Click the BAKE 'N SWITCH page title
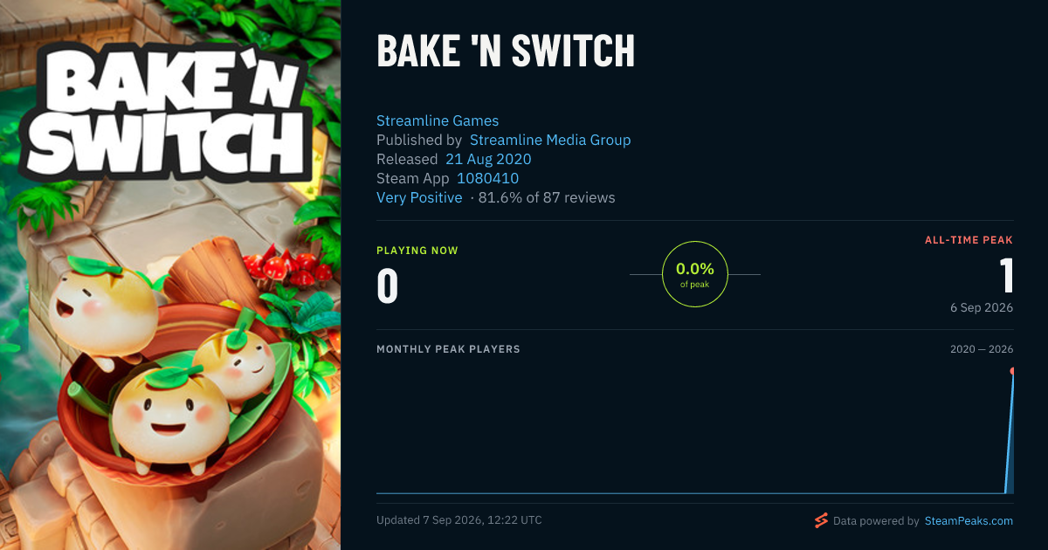This screenshot has height=550, width=1048. click(506, 52)
